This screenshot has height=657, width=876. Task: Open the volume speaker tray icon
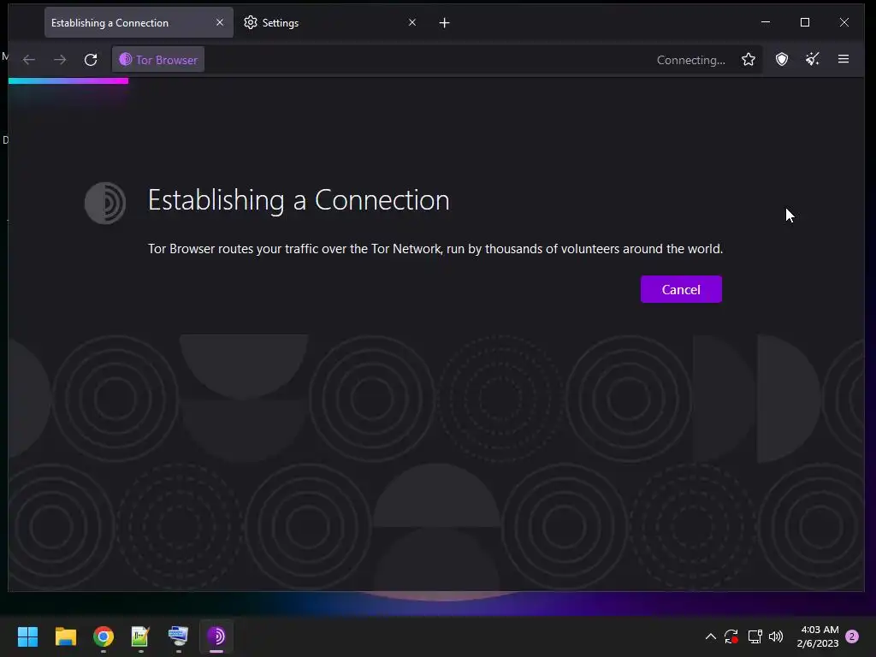(776, 636)
